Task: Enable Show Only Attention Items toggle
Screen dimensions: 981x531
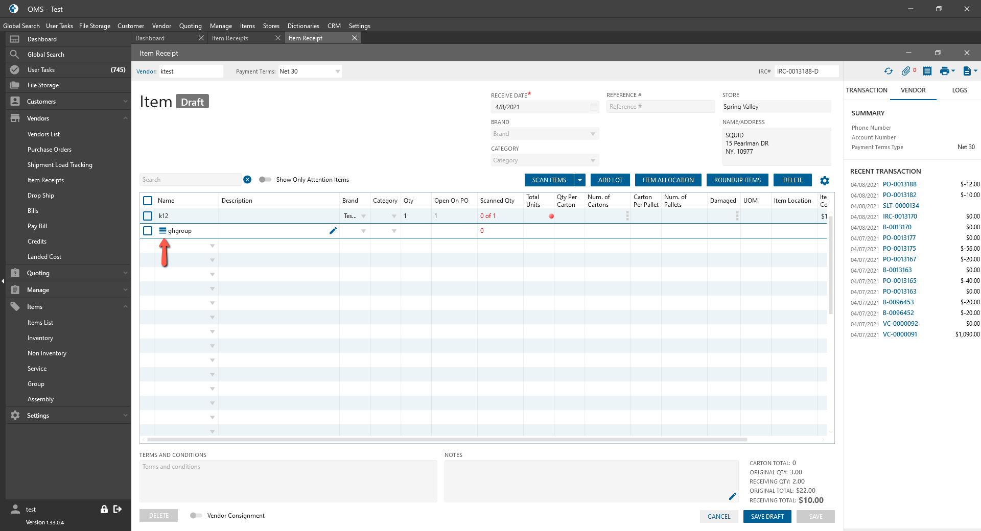Action: tap(265, 180)
